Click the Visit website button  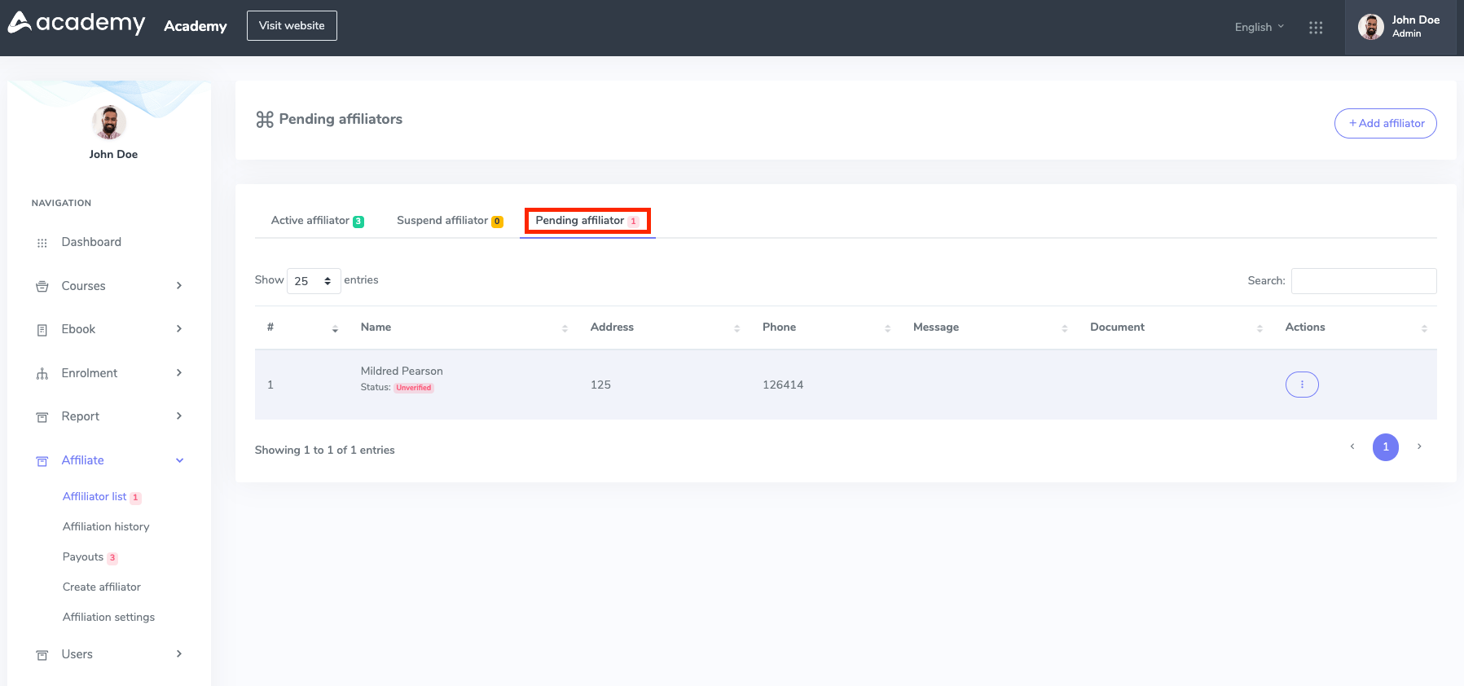point(292,26)
